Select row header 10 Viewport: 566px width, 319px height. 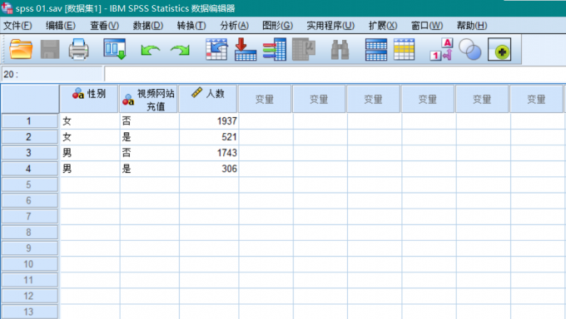click(x=30, y=264)
